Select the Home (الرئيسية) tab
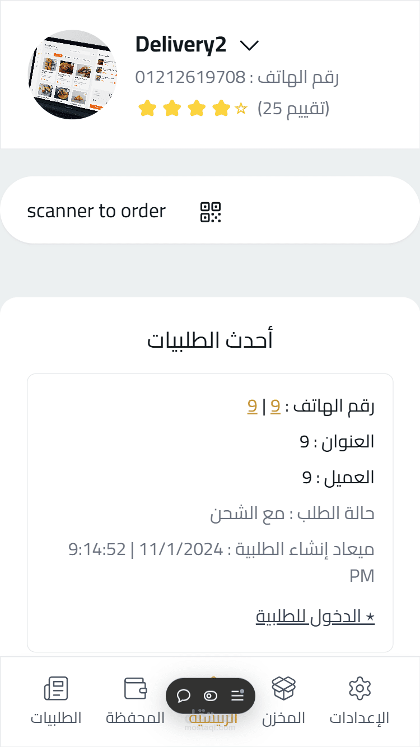Screen dimensions: 420x747 click(213, 718)
